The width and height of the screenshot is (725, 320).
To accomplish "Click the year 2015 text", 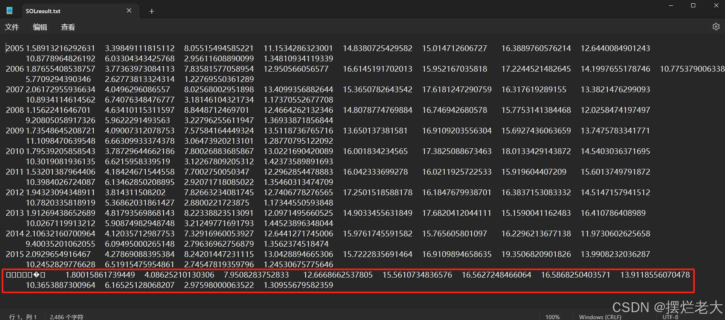I will pos(15,254).
